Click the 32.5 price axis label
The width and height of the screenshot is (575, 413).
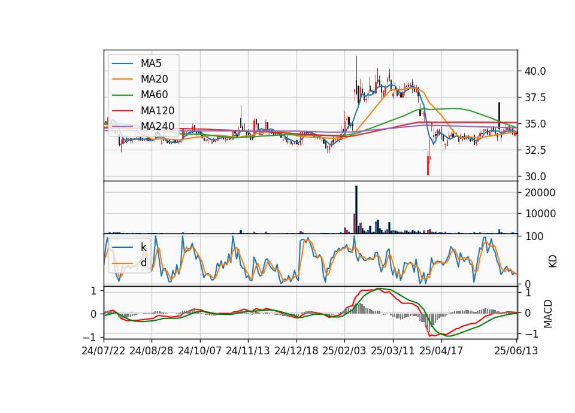pyautogui.click(x=535, y=150)
